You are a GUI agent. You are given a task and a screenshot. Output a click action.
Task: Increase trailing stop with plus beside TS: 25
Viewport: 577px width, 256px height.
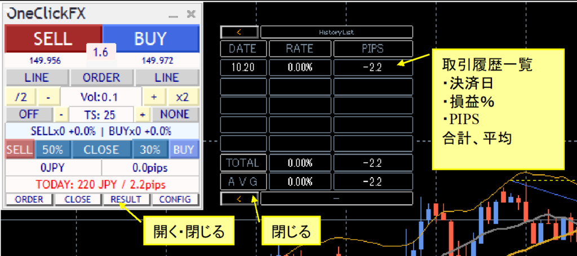(x=143, y=114)
